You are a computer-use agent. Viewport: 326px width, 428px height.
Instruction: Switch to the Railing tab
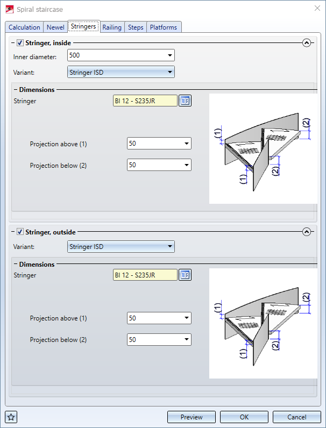tap(112, 27)
